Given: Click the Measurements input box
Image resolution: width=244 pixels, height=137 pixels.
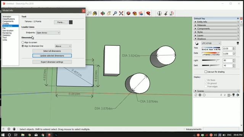Looking at the screenshot, I should pyautogui.click(x=221, y=129).
